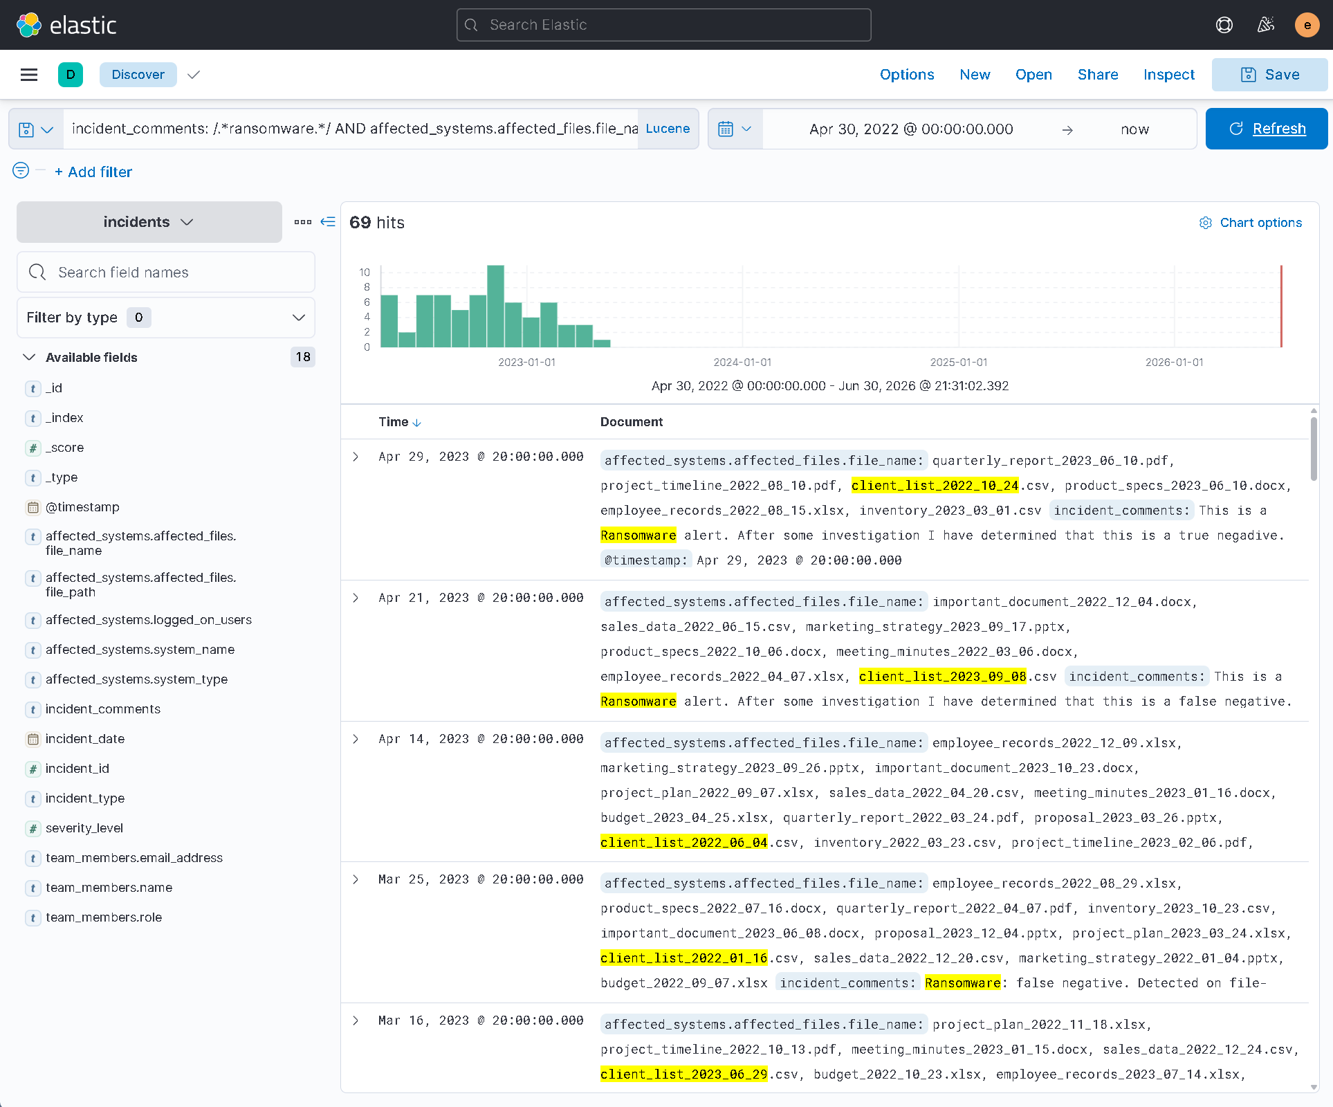Click the _score number type icon

click(33, 448)
